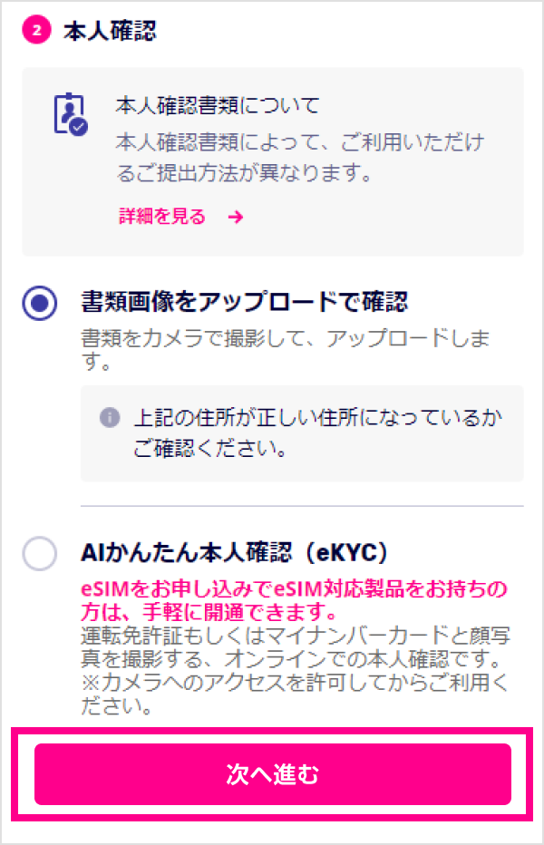Select the AIかんたん本人確認 (eKYC) radio button

point(39,553)
